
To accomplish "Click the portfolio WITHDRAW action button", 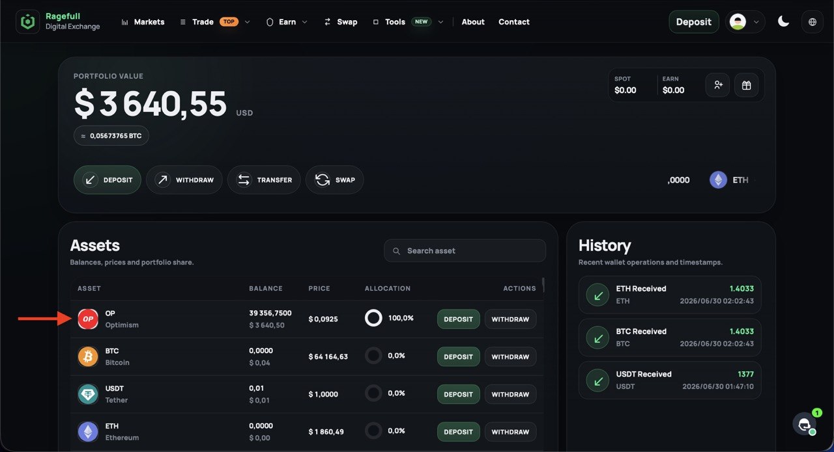I will (184, 179).
